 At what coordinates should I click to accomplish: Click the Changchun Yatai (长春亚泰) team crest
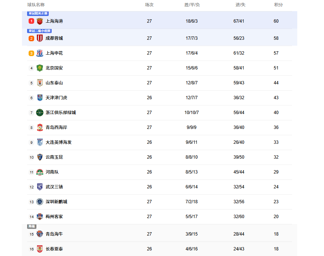[x=40, y=249]
